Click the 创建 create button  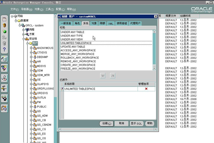point(106,123)
